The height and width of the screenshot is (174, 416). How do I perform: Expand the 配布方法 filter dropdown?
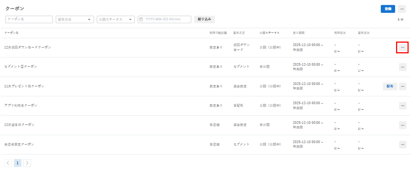(75, 19)
